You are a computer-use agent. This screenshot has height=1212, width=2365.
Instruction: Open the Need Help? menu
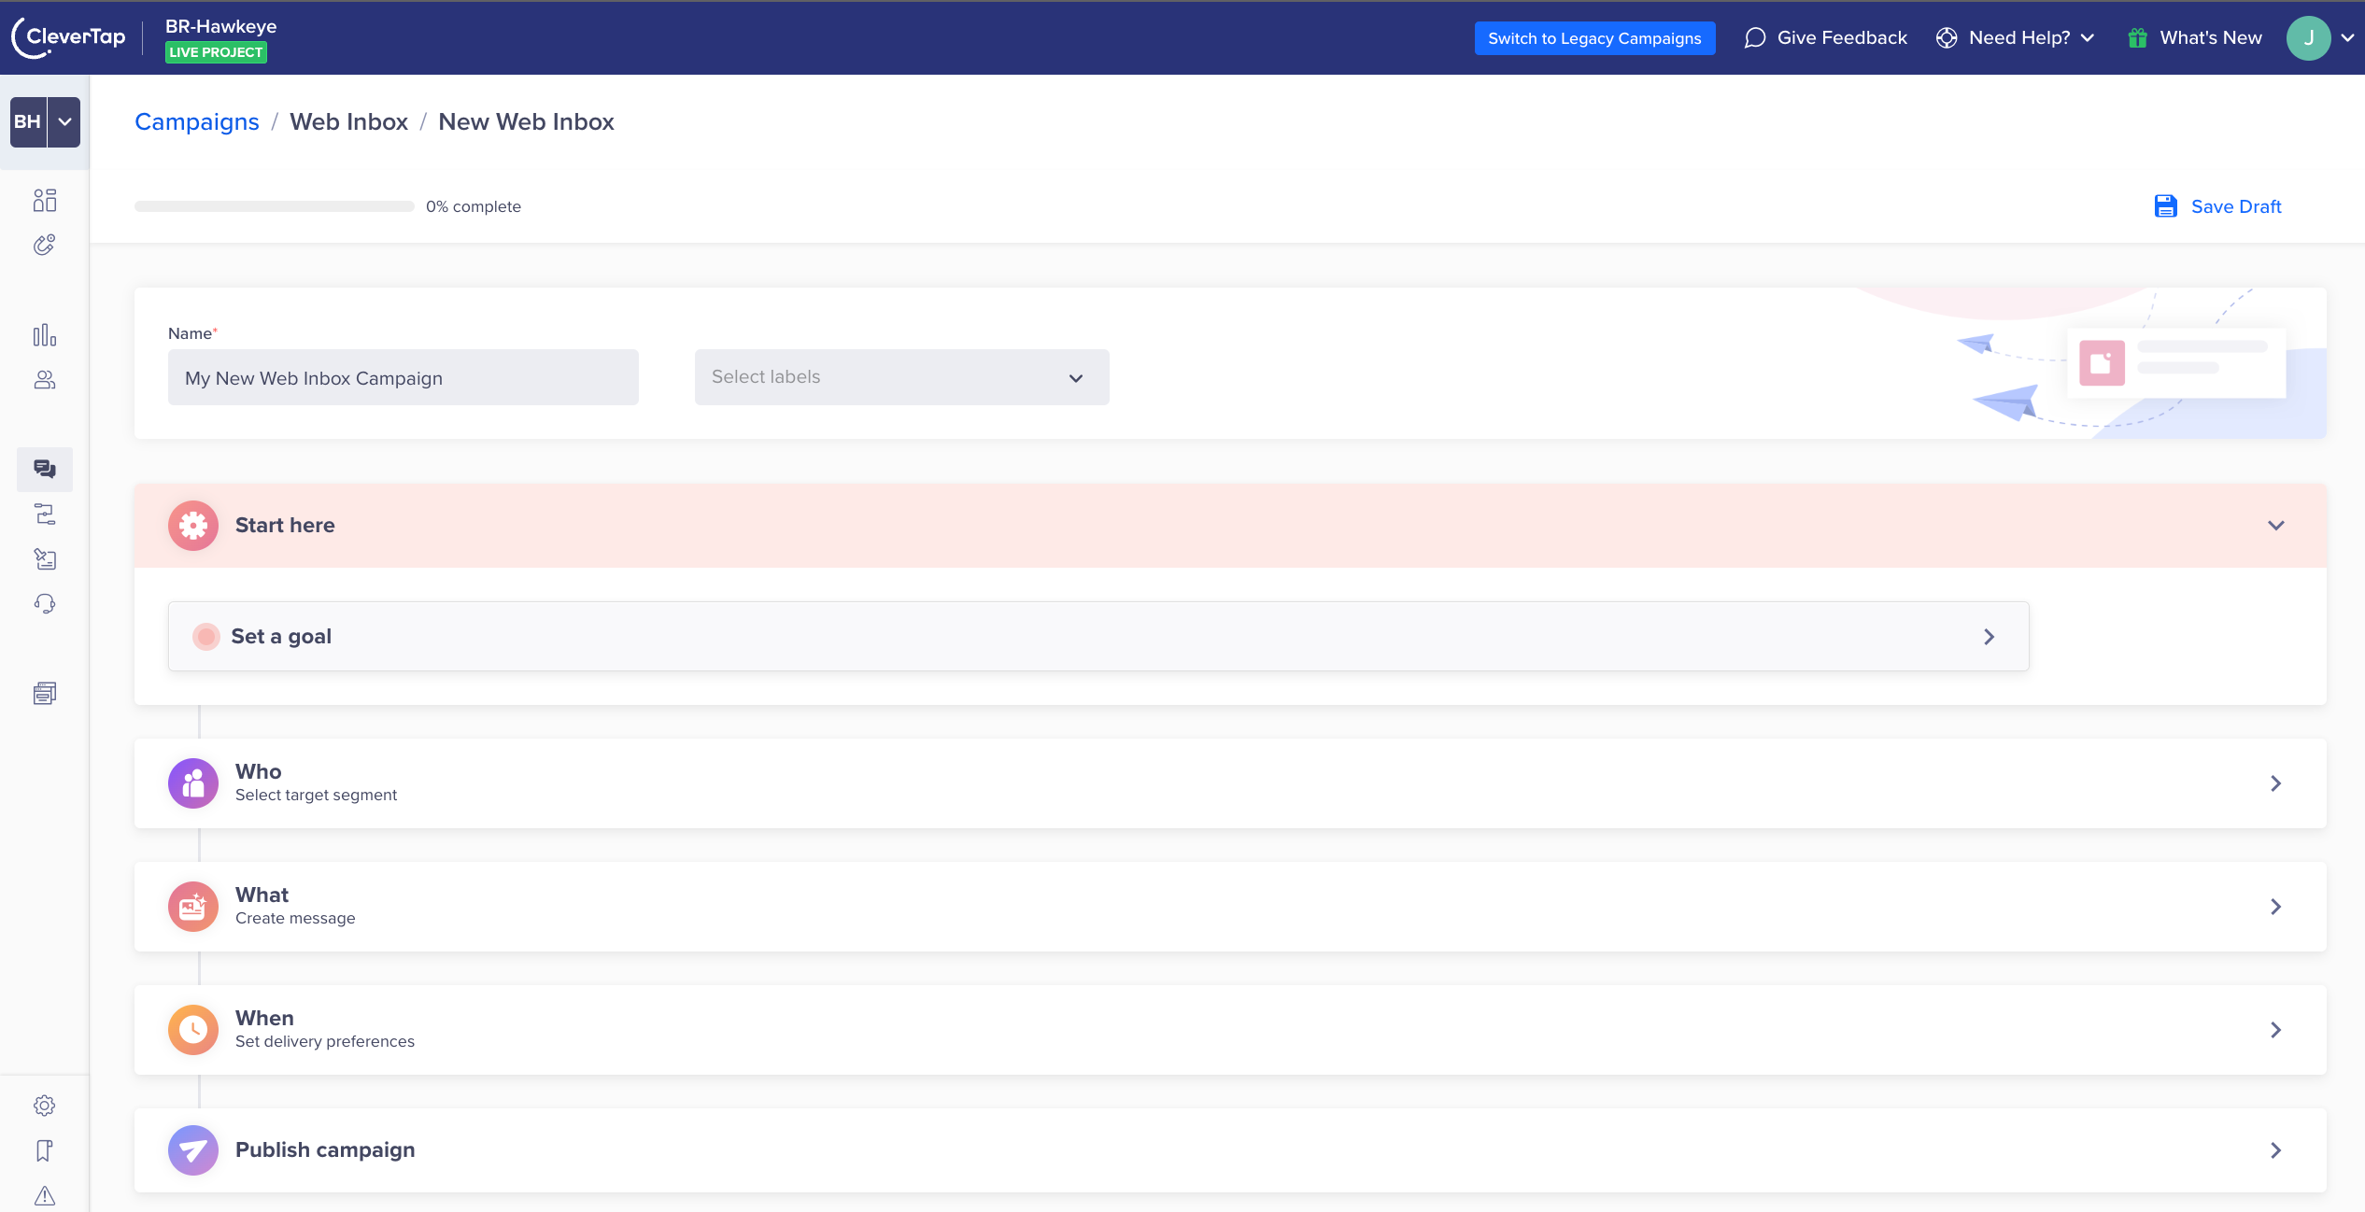point(2018,38)
